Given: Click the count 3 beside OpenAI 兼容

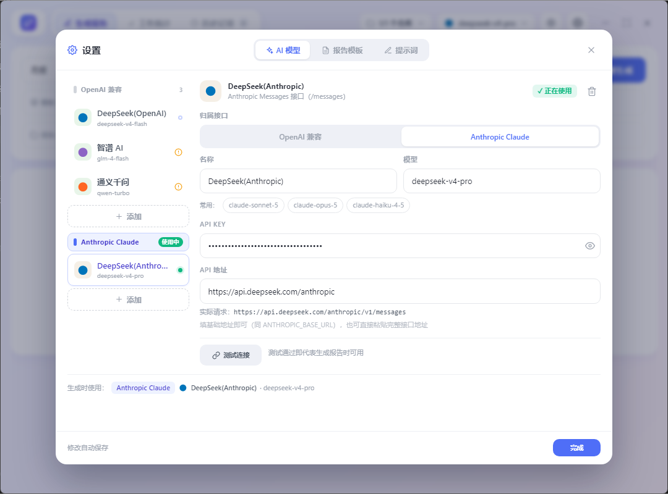Looking at the screenshot, I should point(181,90).
